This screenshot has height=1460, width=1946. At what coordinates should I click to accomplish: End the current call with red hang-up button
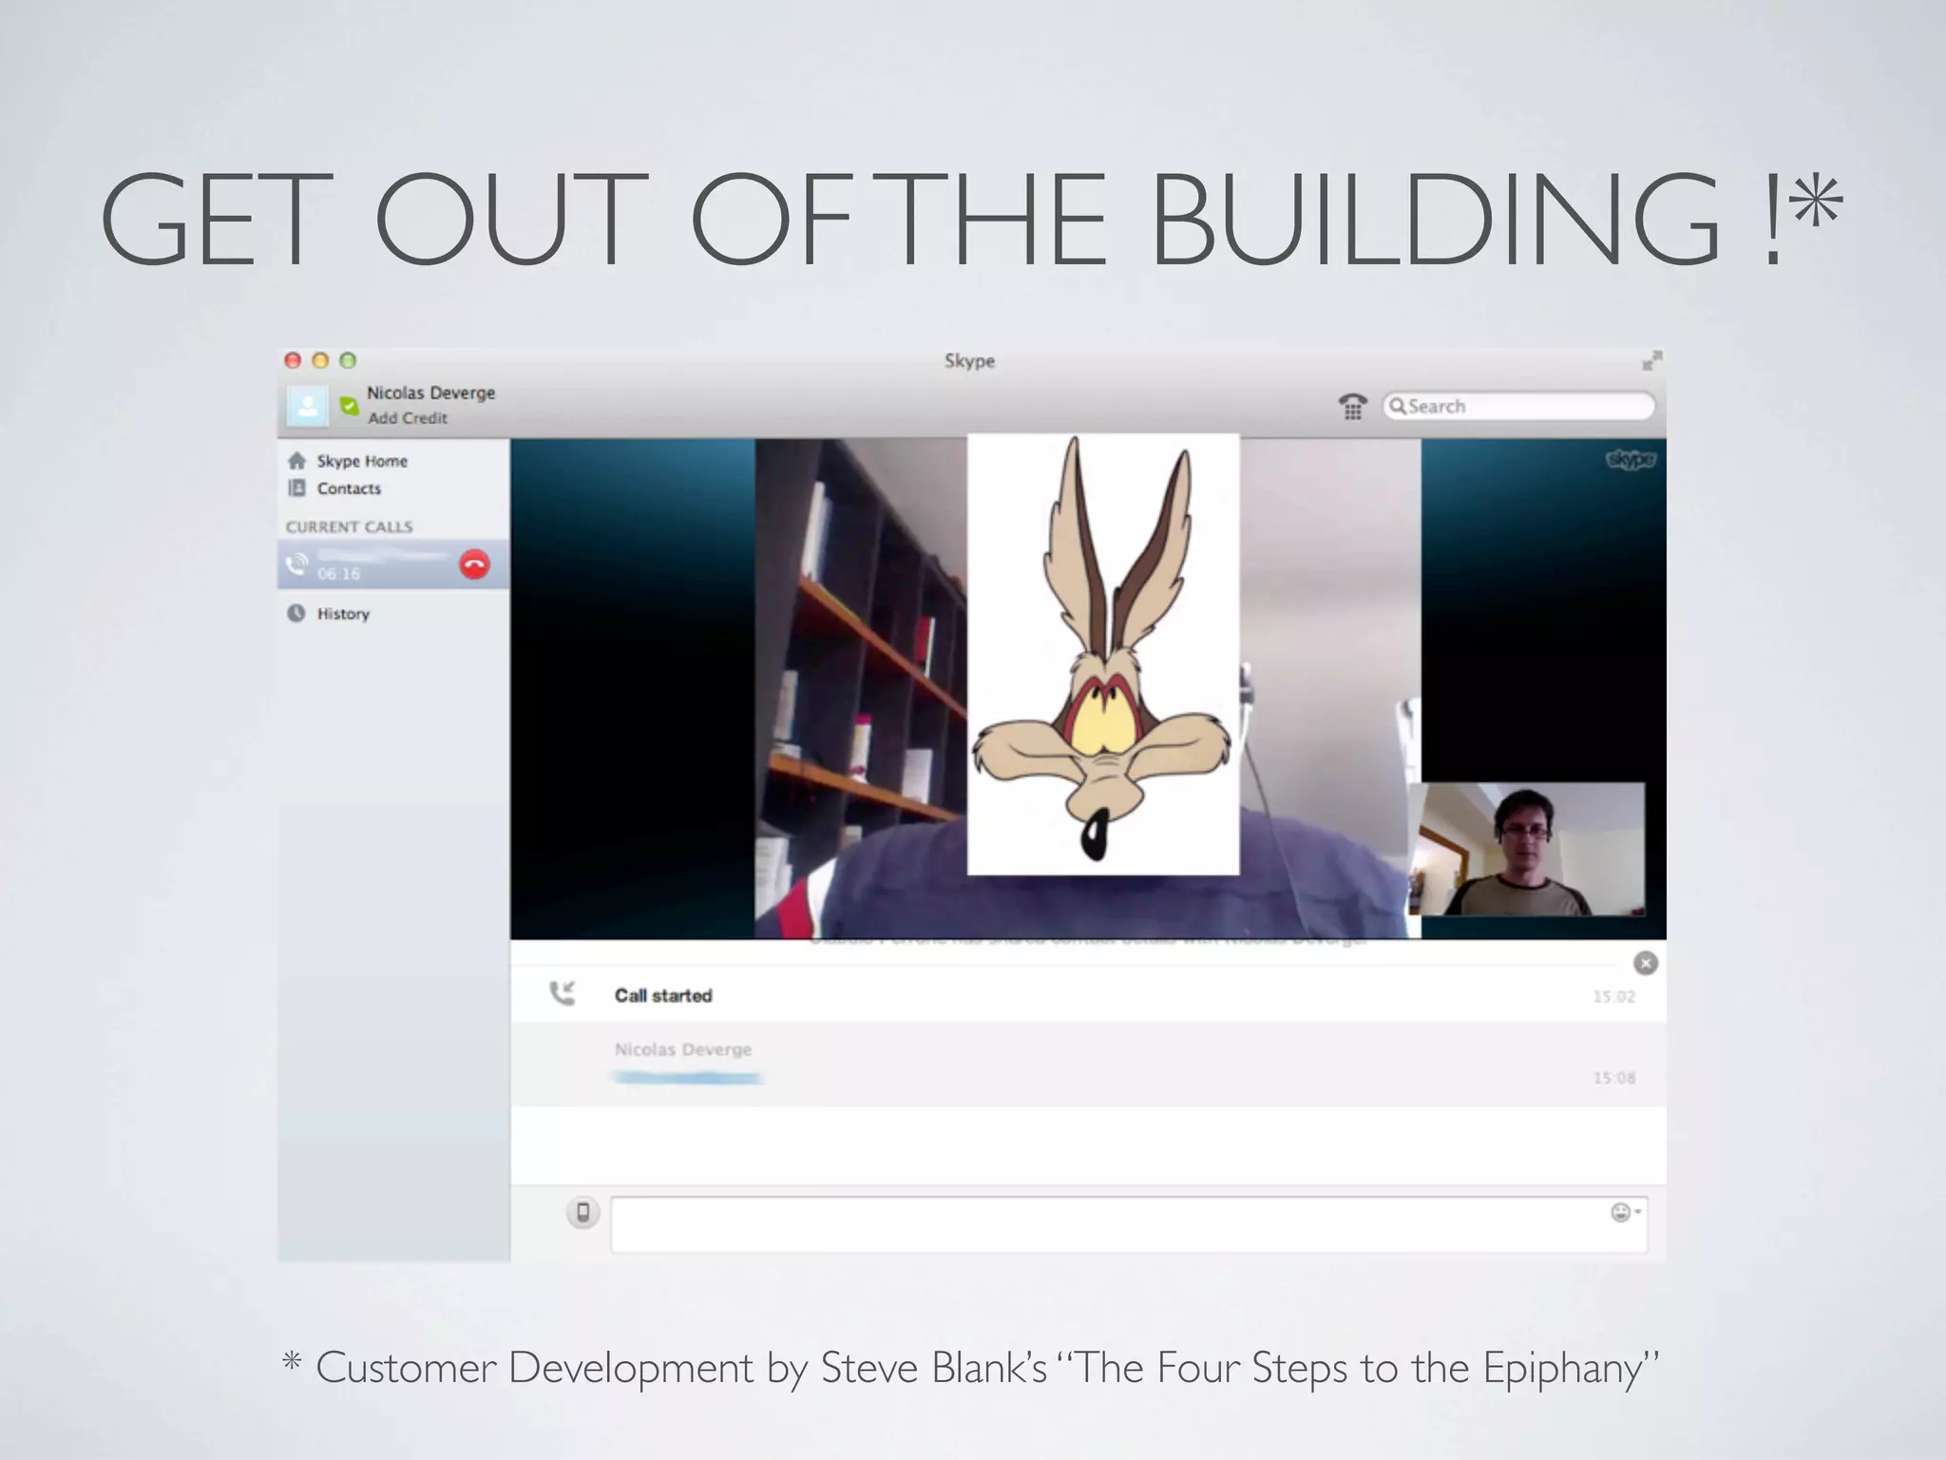click(x=474, y=564)
